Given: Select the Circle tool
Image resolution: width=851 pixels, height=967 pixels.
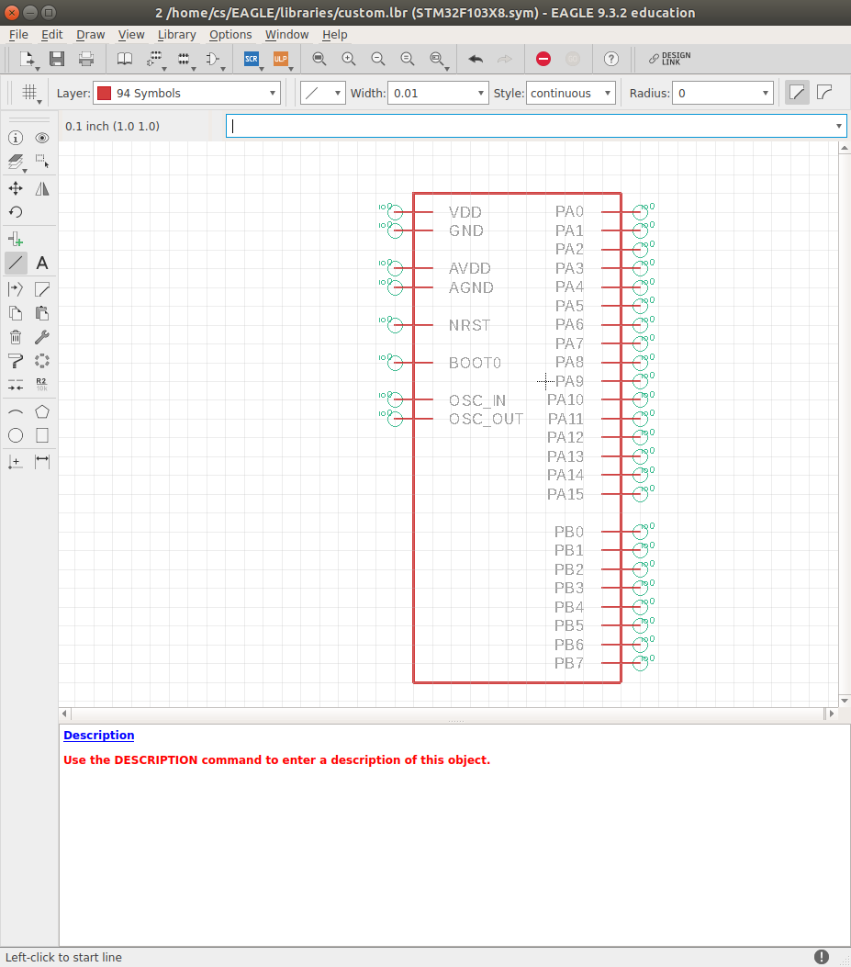Looking at the screenshot, I should [16, 435].
